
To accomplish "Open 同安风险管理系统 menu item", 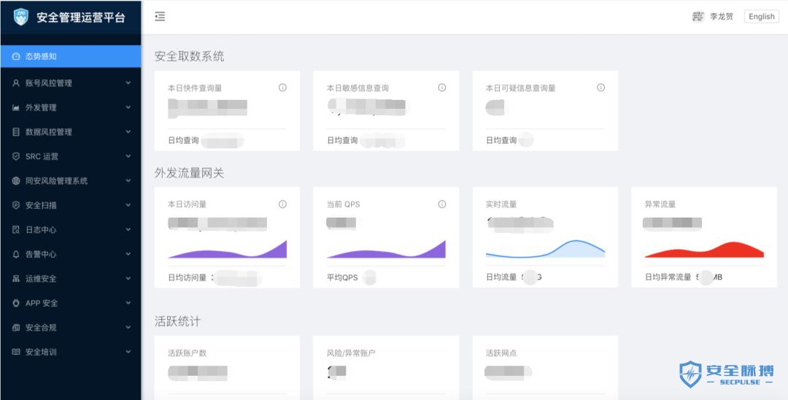I will pos(56,181).
